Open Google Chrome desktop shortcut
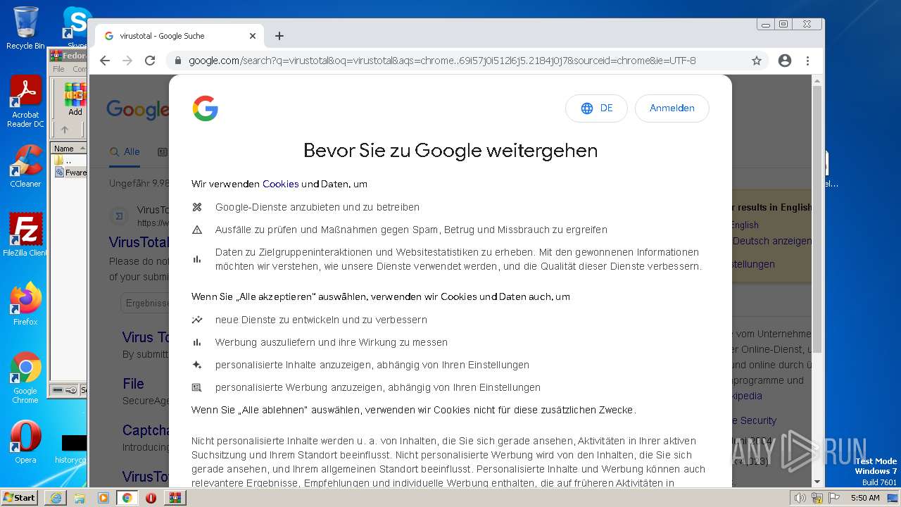The width and height of the screenshot is (901, 507). point(25,378)
